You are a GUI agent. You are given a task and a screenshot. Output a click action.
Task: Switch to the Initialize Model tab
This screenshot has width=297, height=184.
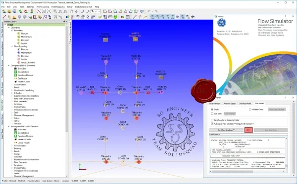coord(245,104)
